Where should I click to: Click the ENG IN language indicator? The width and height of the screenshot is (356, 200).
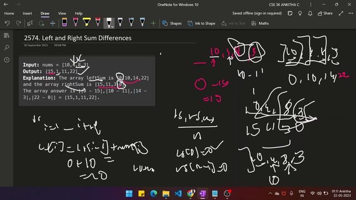(301, 193)
